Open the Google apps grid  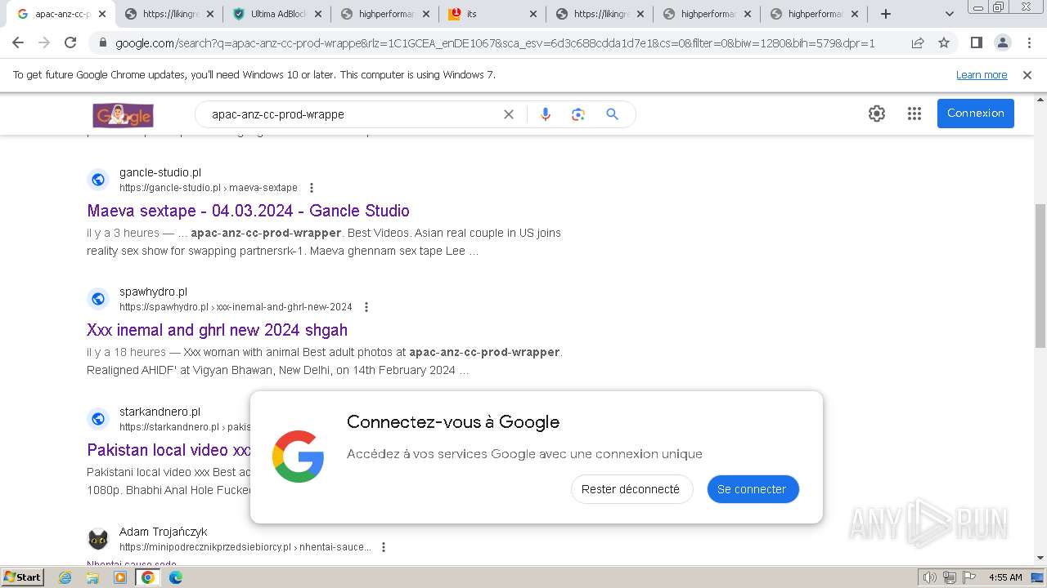click(914, 114)
